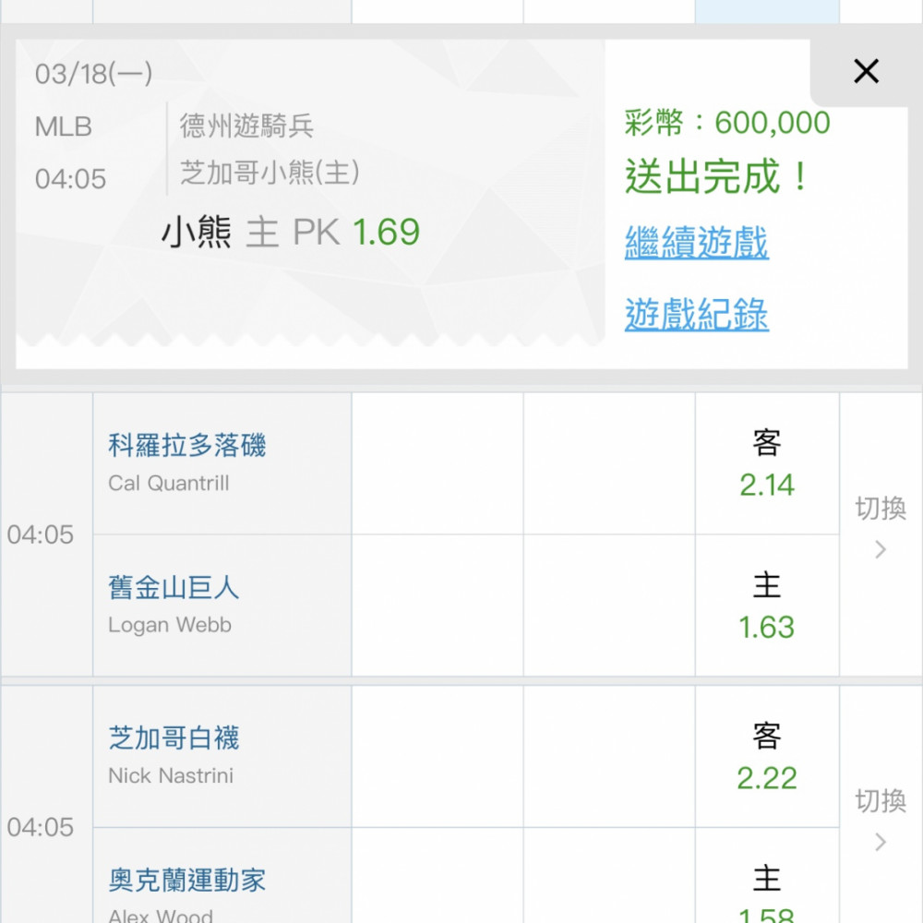Click the 彩幣：600,000 amount text
This screenshot has width=923, height=923.
[727, 123]
